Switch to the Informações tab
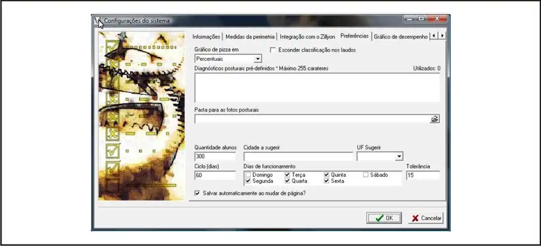This screenshot has width=541, height=246. coord(206,37)
